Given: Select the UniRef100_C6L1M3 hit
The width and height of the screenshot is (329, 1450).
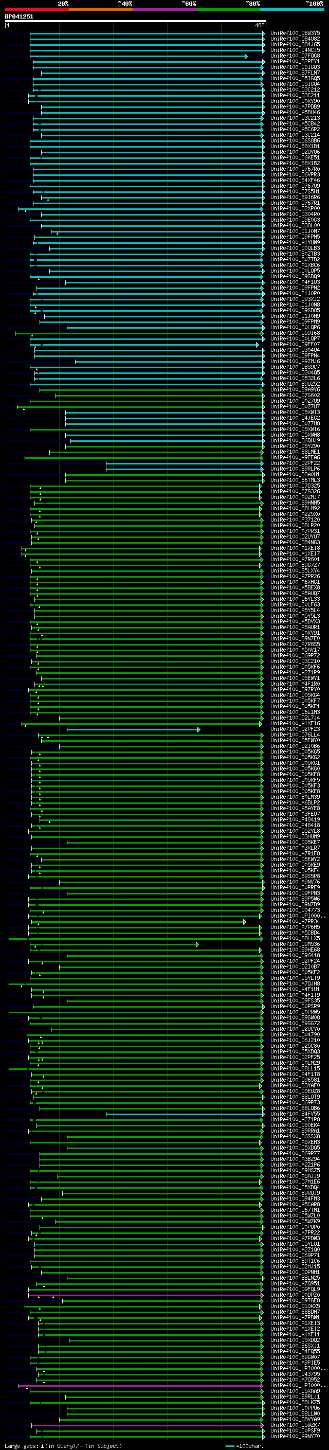Looking at the screenshot, I should coord(295,712).
